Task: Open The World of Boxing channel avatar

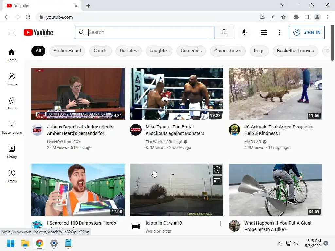Action: click(x=136, y=130)
